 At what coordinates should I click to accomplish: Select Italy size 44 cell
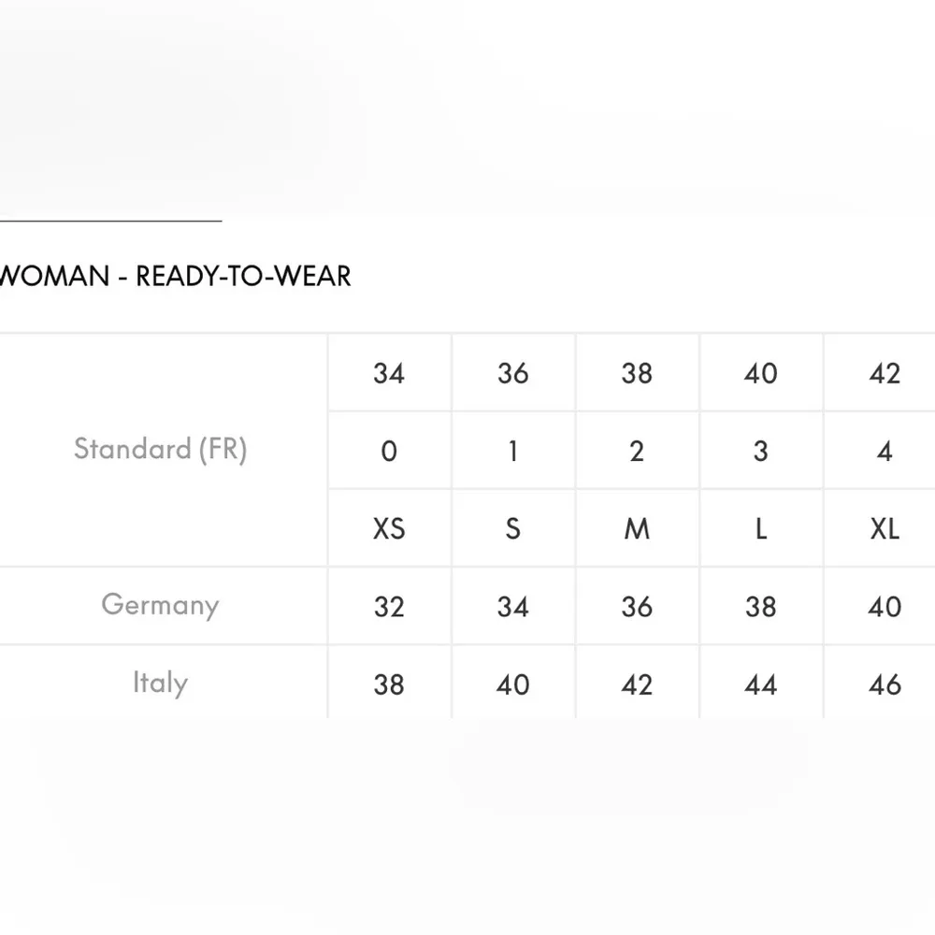(761, 684)
